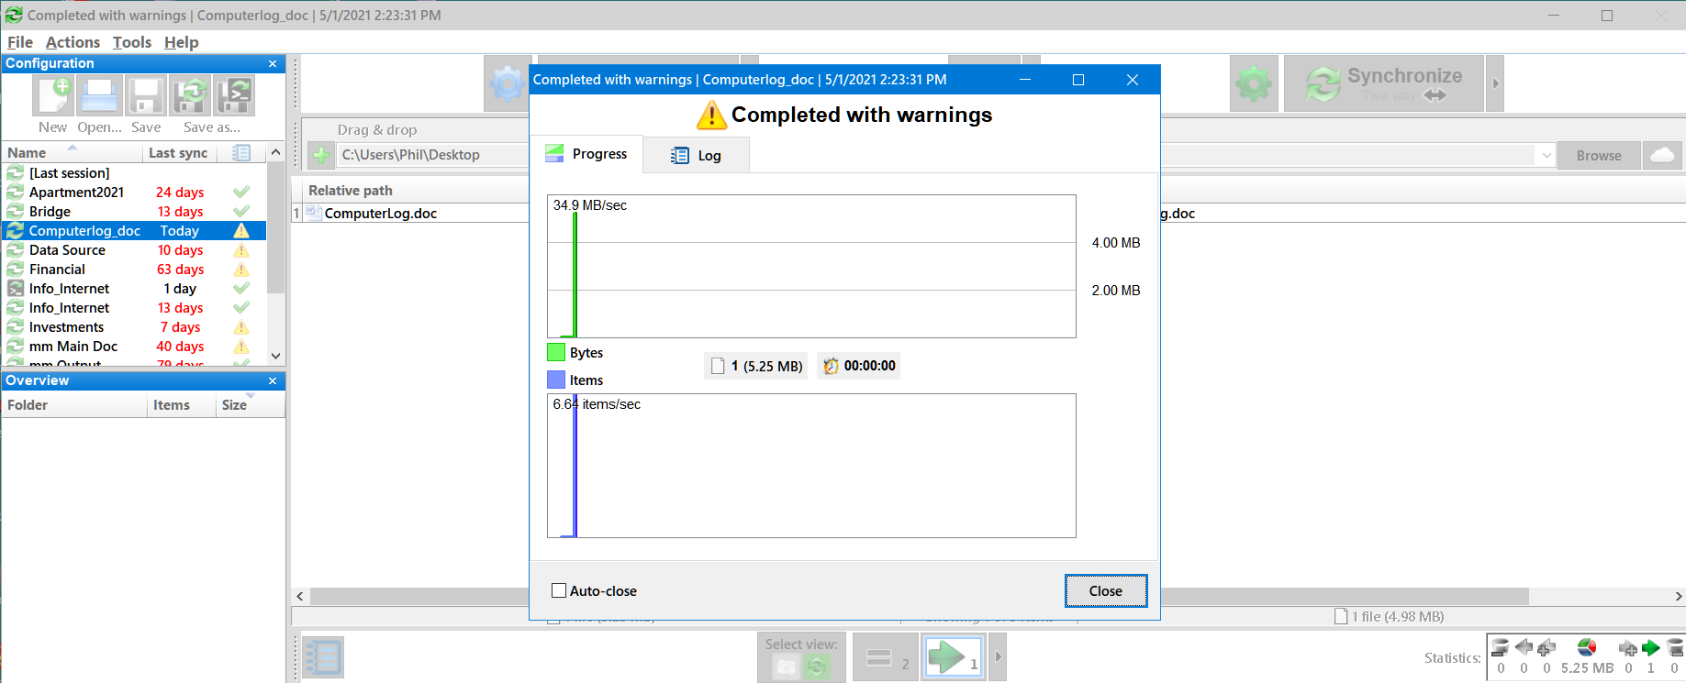Expand the arrow beside Synchronize button
The width and height of the screenshot is (1686, 683).
[x=1495, y=83]
